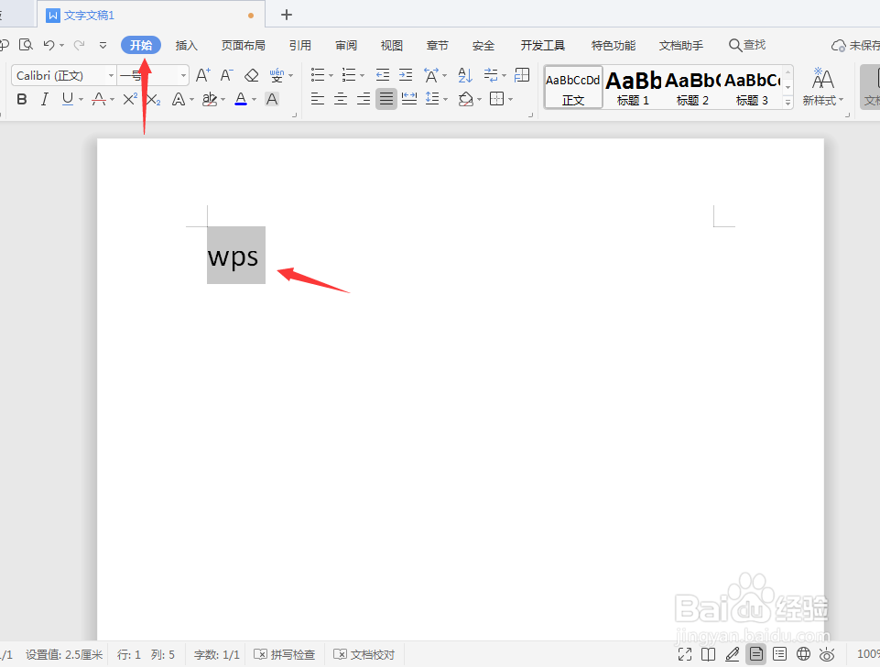The image size is (880, 667).
Task: Toggle bold formatting
Action: pos(22,99)
